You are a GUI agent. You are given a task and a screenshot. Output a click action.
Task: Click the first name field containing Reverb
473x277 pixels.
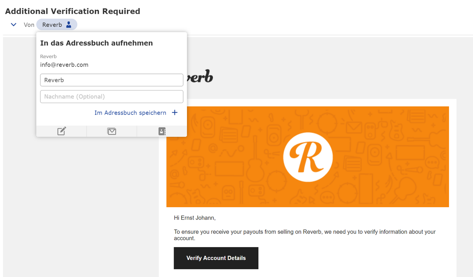tap(112, 80)
